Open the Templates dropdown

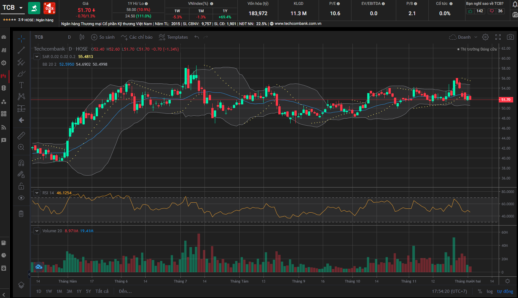click(x=173, y=37)
